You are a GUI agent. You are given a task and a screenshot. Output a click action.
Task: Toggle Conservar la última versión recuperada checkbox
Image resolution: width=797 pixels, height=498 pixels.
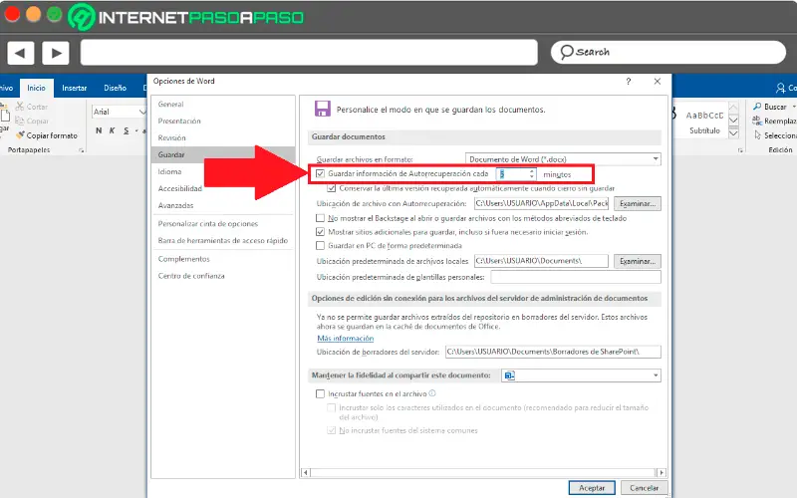point(332,188)
